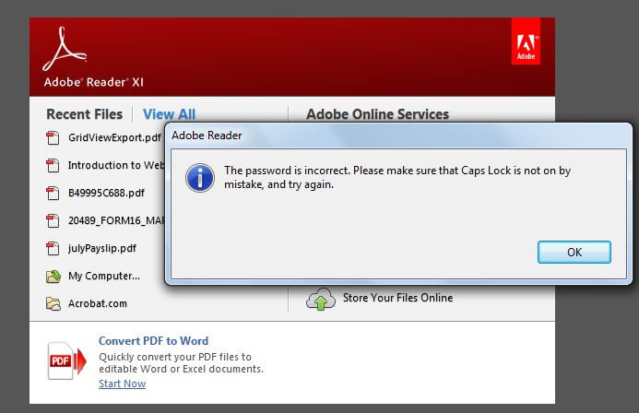This screenshot has height=413, width=639.
Task: Click the PDF icon beside B49995C688.pdf
Action: click(53, 193)
